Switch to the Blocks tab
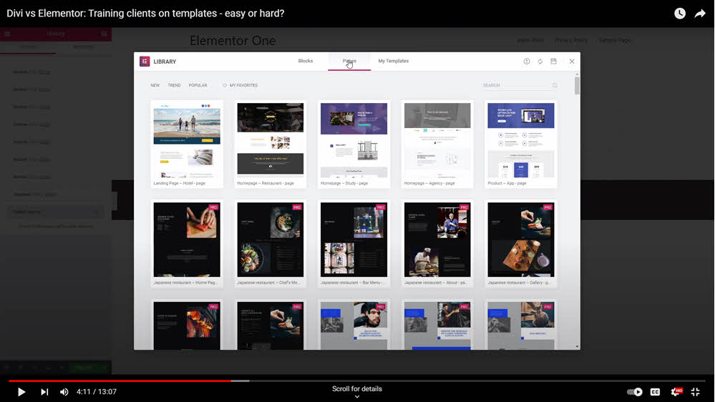 click(x=306, y=62)
